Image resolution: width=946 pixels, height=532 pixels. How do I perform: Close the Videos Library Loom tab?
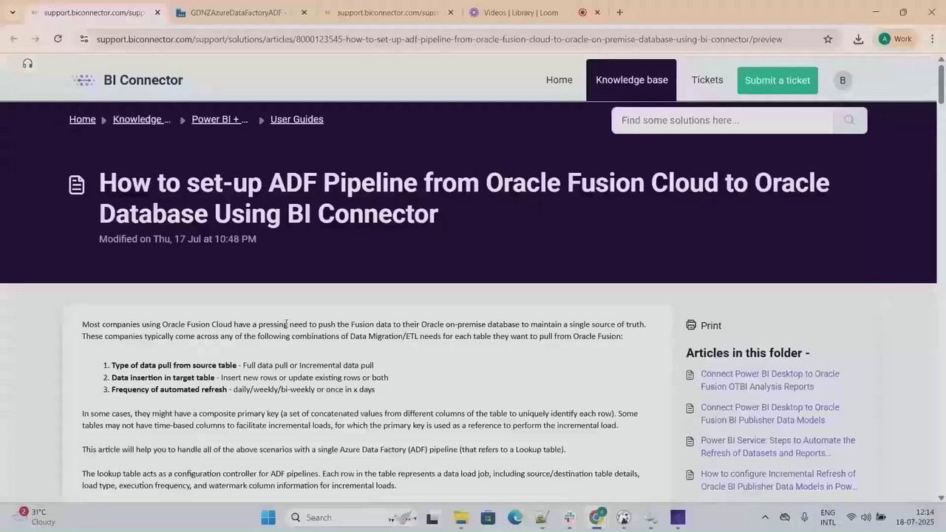(597, 13)
